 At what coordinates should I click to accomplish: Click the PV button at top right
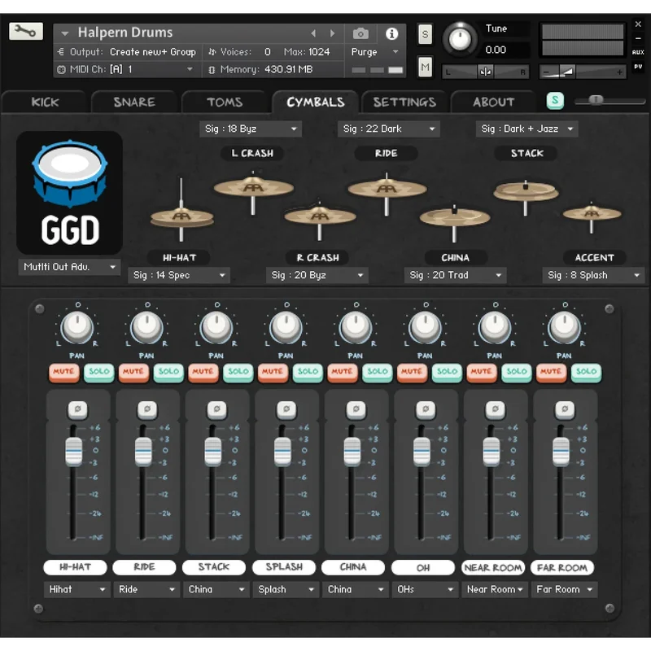pos(638,67)
